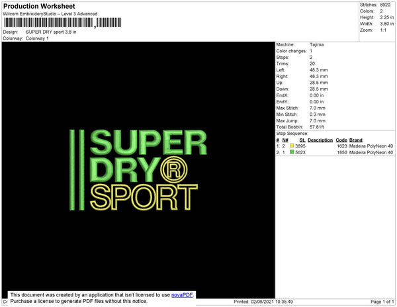Select the 'Production Worksheet' title
The width and height of the screenshot is (397, 307).
[39, 6]
